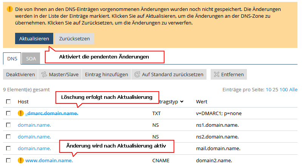Switch to the SOA tab
The height and width of the screenshot is (166, 302).
pos(31,58)
